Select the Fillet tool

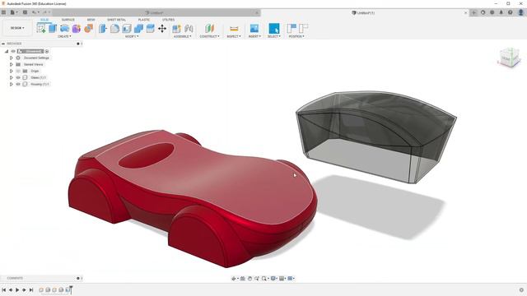pos(114,29)
